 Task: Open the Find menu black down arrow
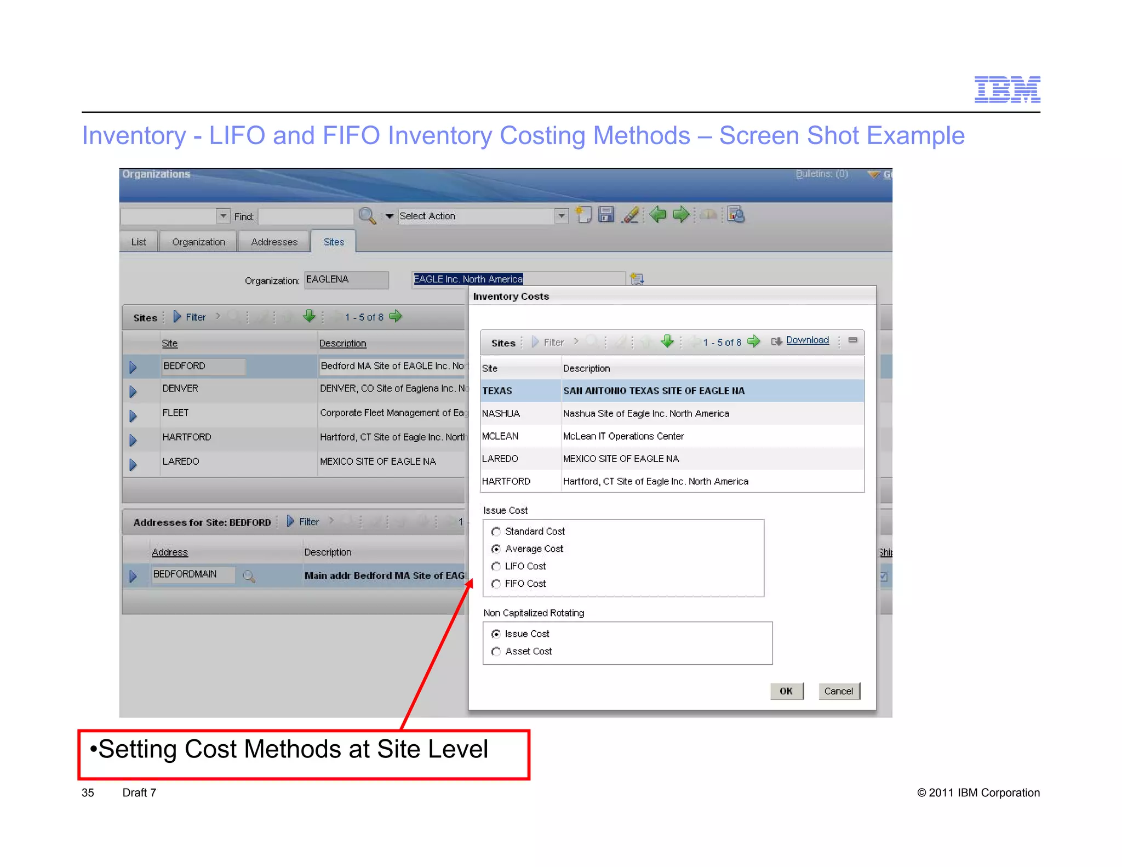(x=389, y=216)
